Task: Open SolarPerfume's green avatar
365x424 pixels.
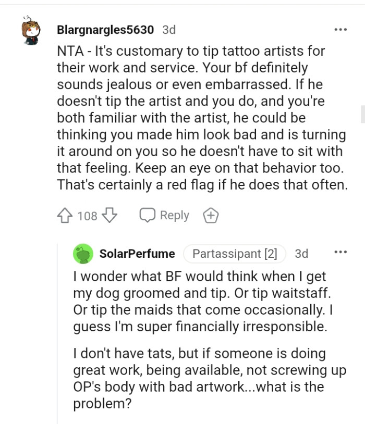Action: tap(83, 254)
